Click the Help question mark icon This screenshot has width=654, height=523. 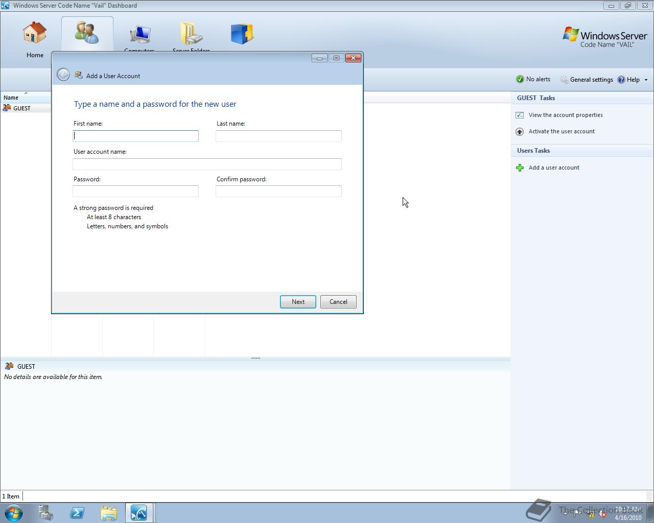[621, 80]
